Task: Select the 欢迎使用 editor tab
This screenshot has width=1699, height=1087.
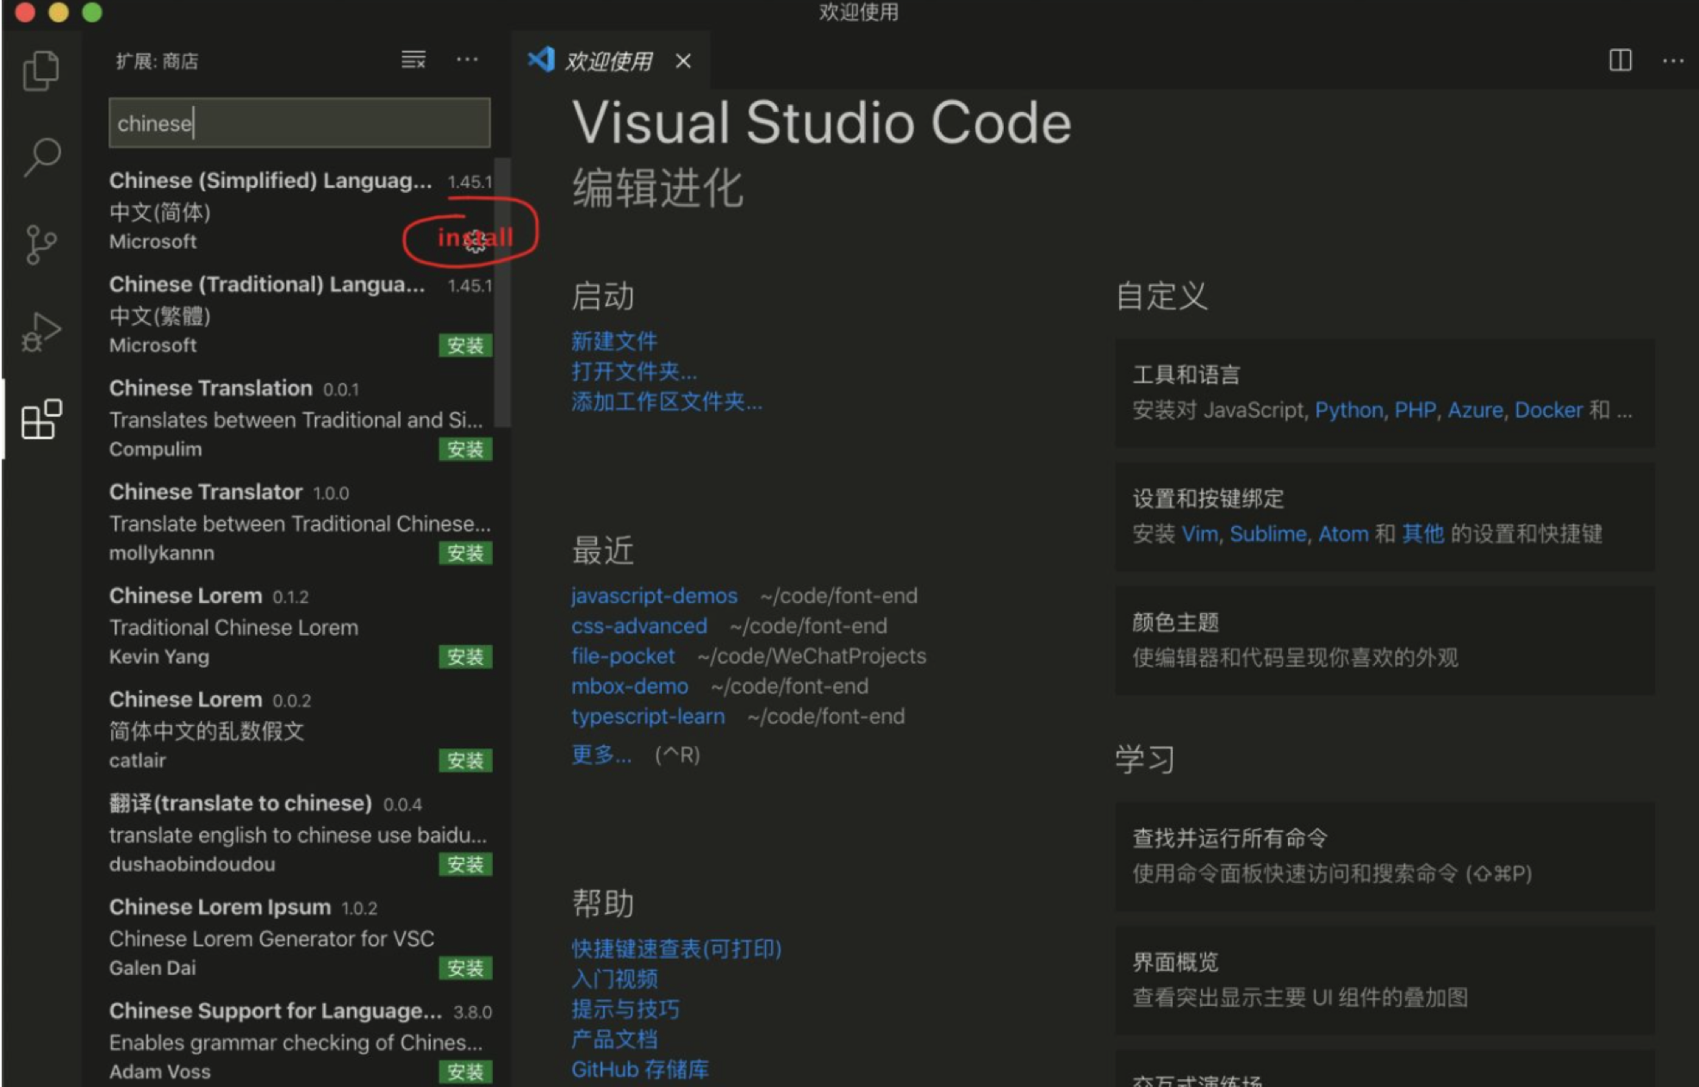Action: point(607,61)
